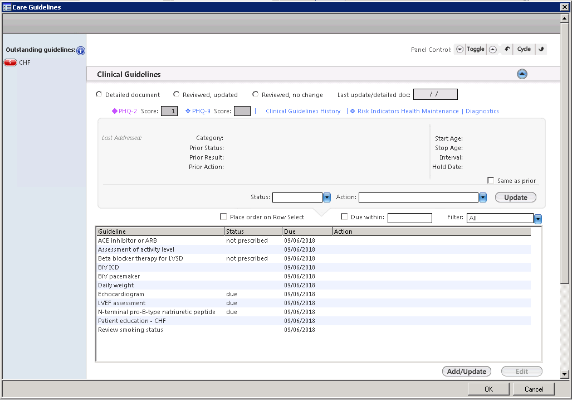Open the Action dropdown arrow
Viewport: 572px width, 400px height.
pyautogui.click(x=483, y=197)
